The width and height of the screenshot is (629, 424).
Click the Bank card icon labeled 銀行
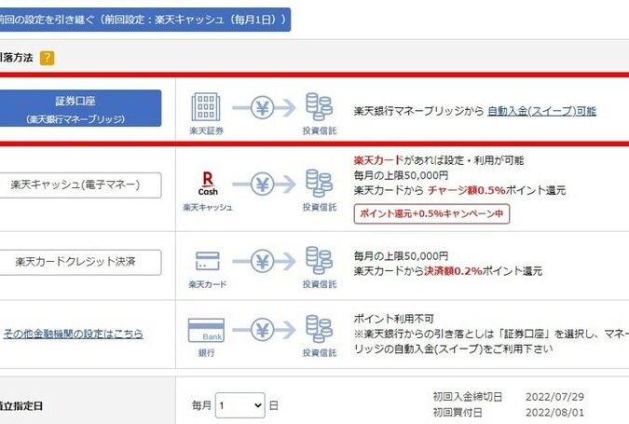(x=206, y=331)
